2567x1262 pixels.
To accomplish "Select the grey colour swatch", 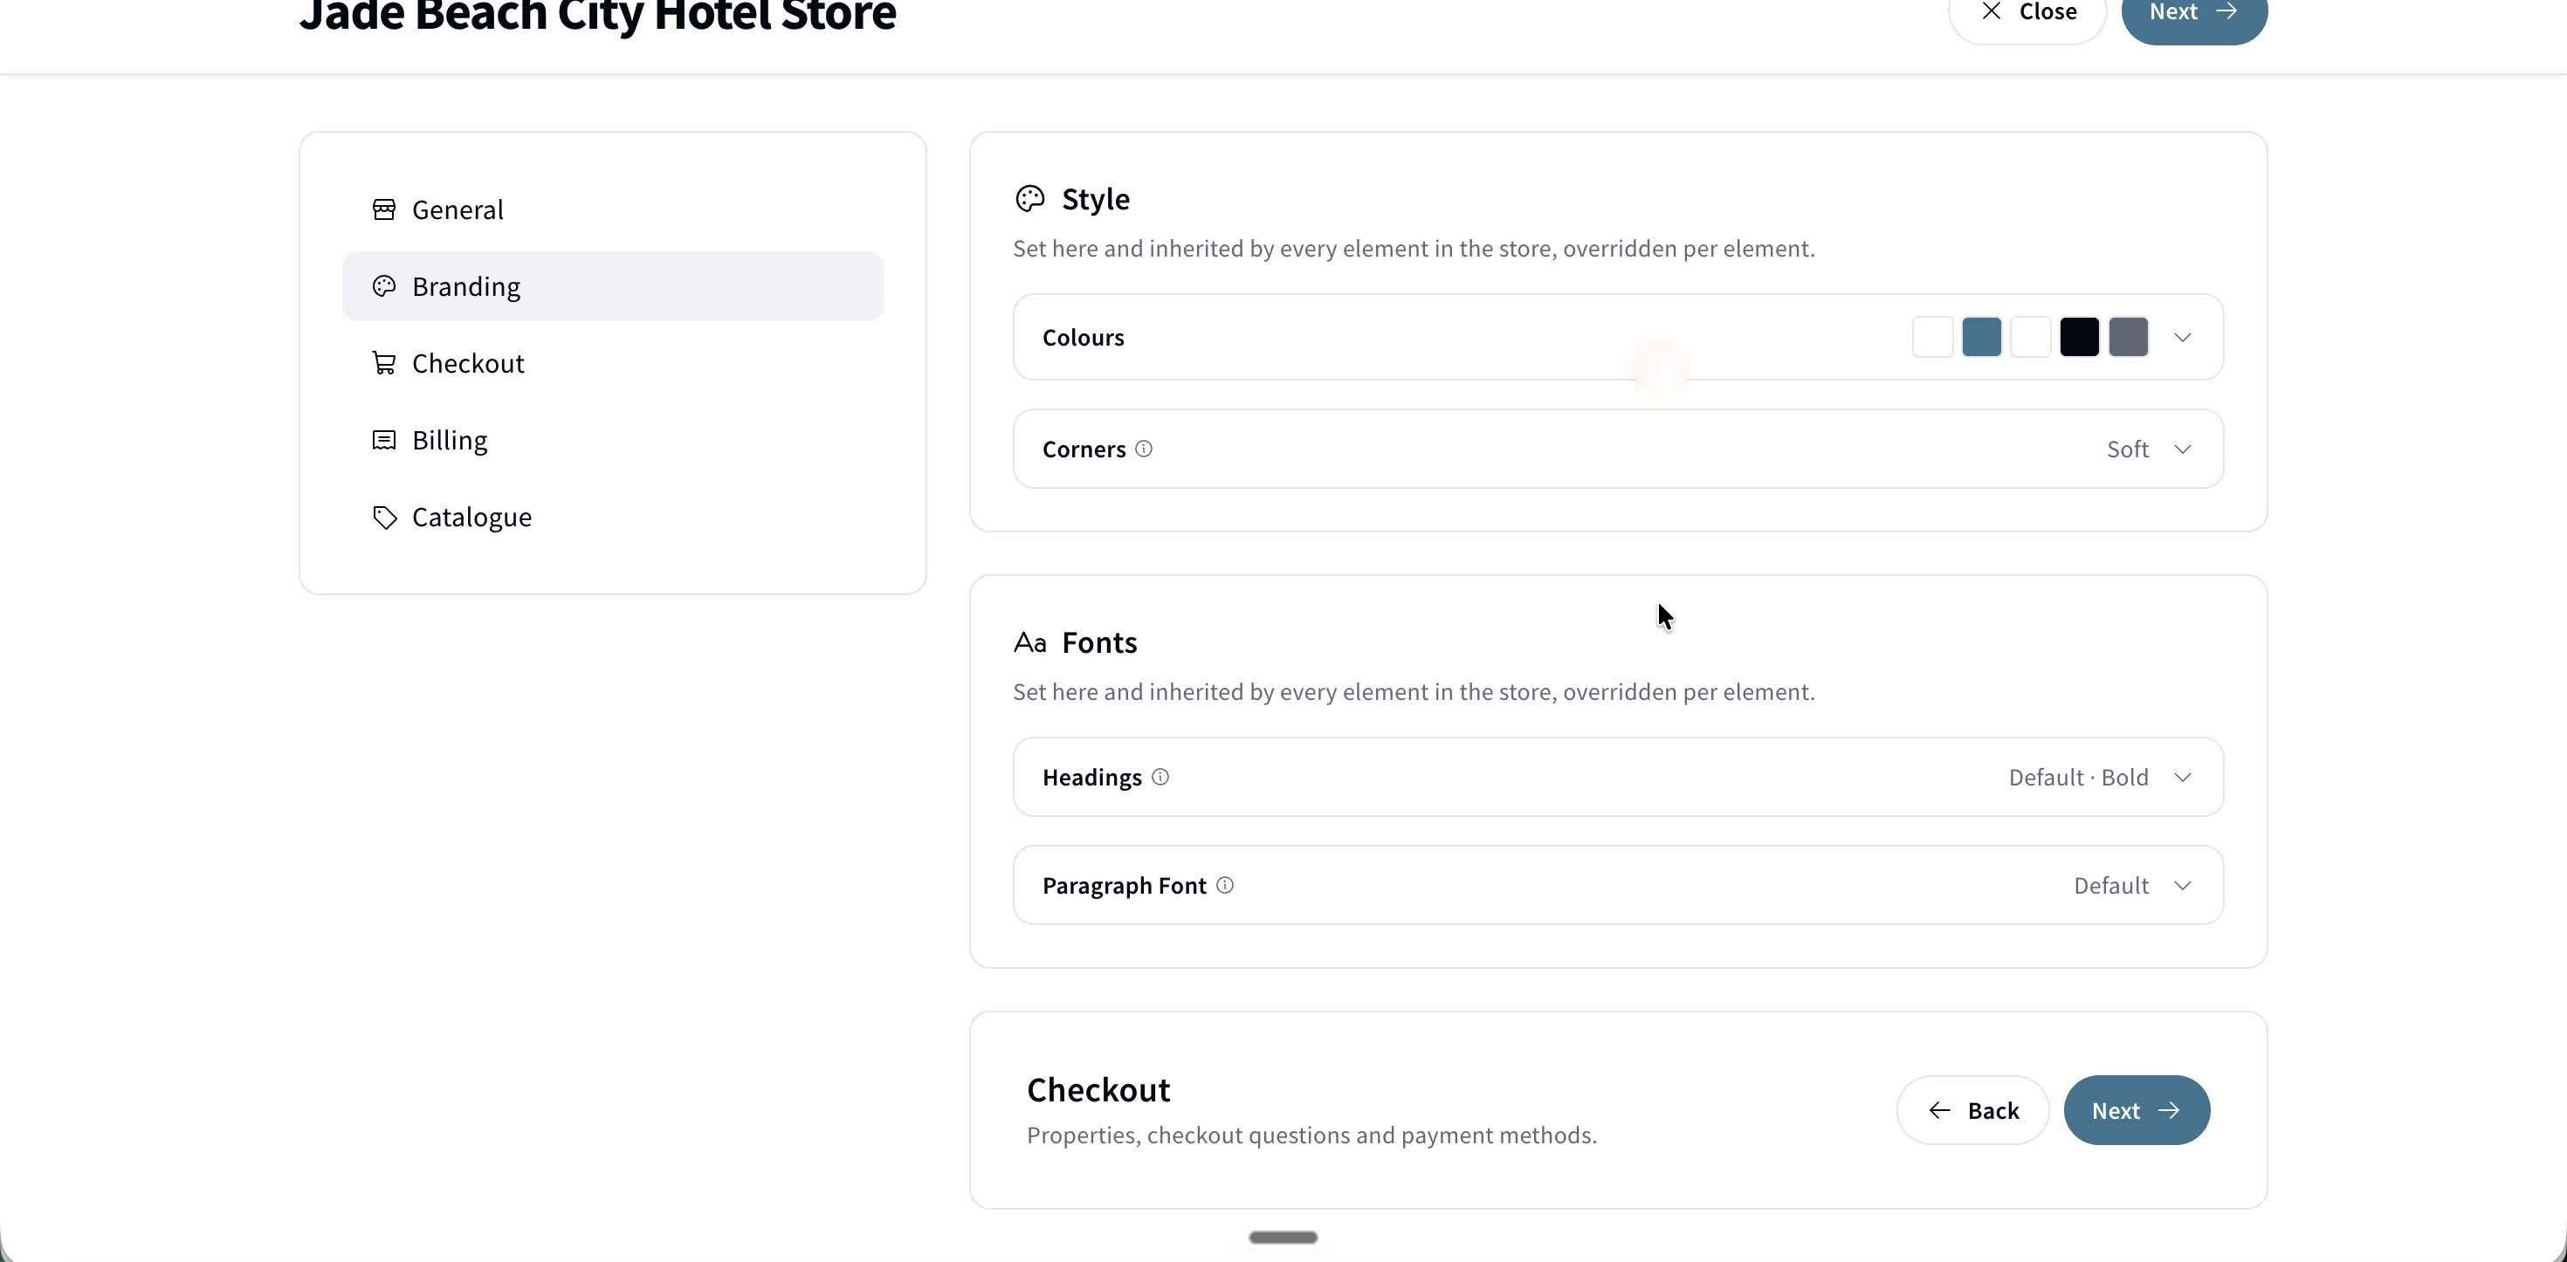I will 2128,337.
